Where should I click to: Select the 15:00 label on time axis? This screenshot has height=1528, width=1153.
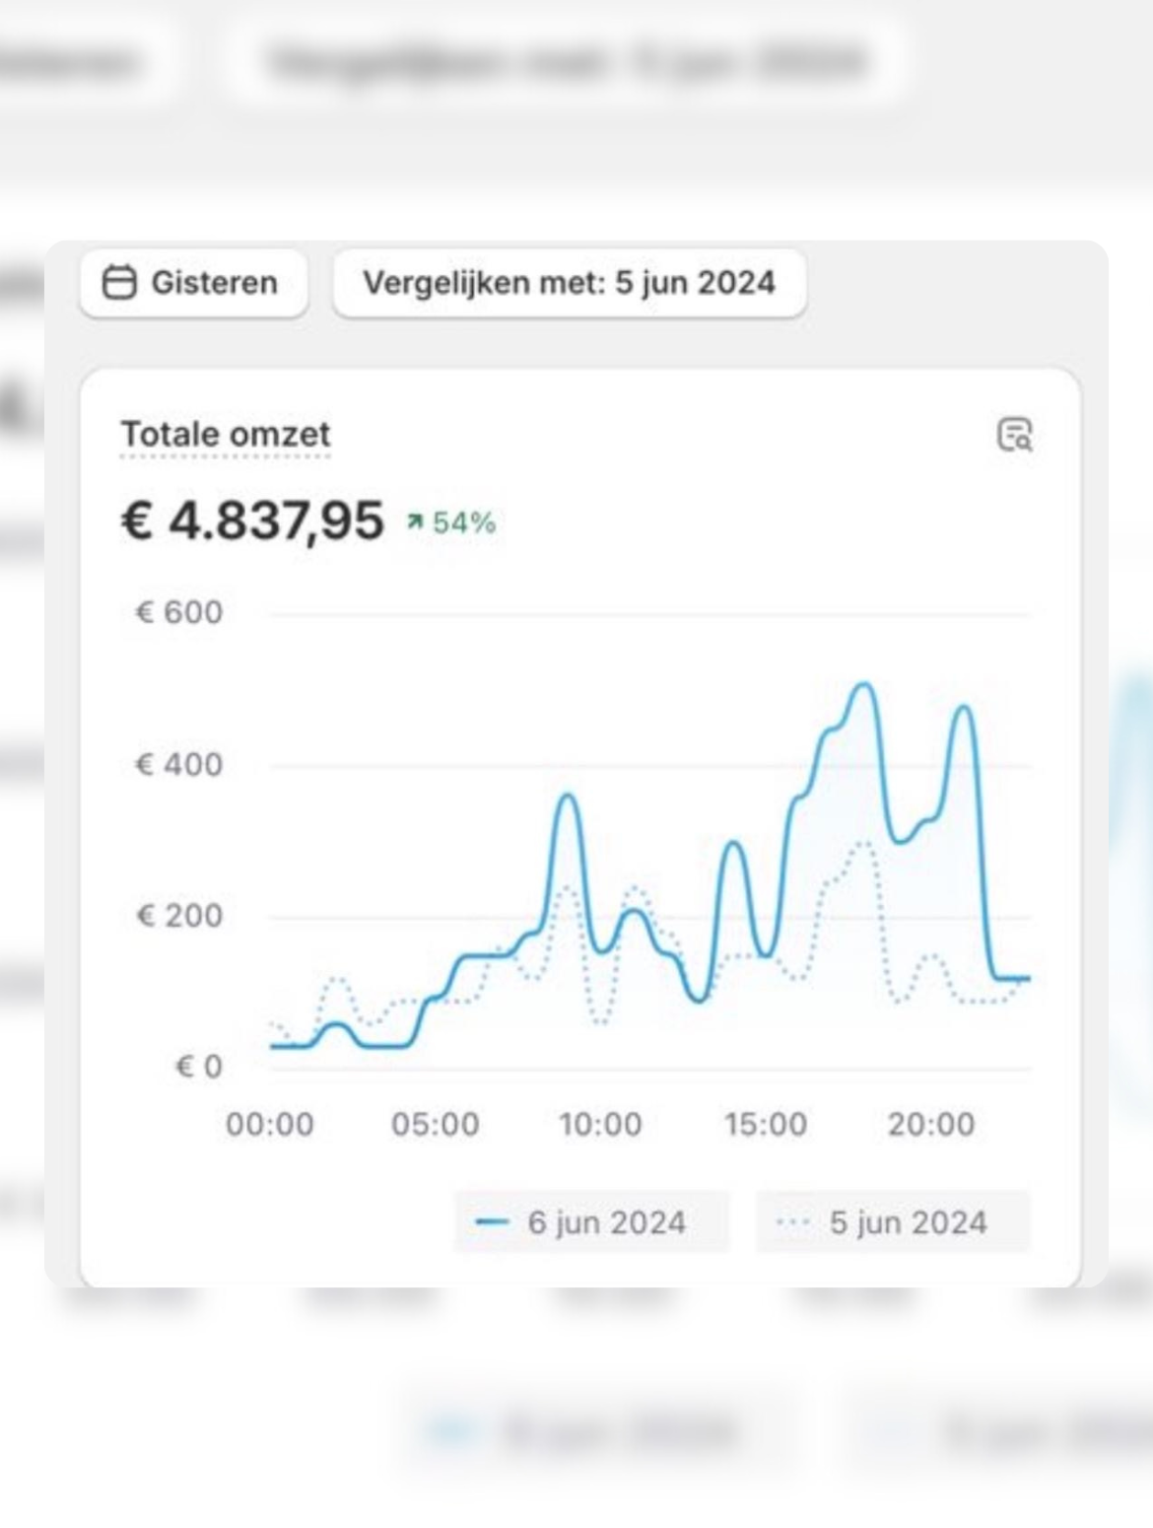[x=766, y=1124]
